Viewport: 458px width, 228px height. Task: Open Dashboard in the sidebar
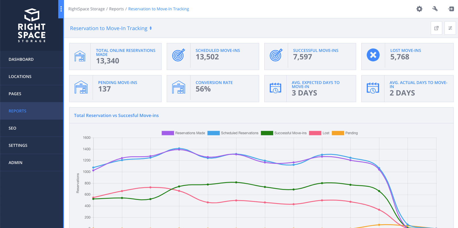(x=32, y=59)
